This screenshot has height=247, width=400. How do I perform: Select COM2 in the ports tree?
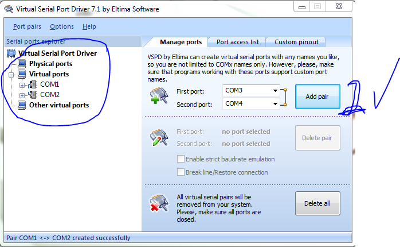tap(50, 95)
